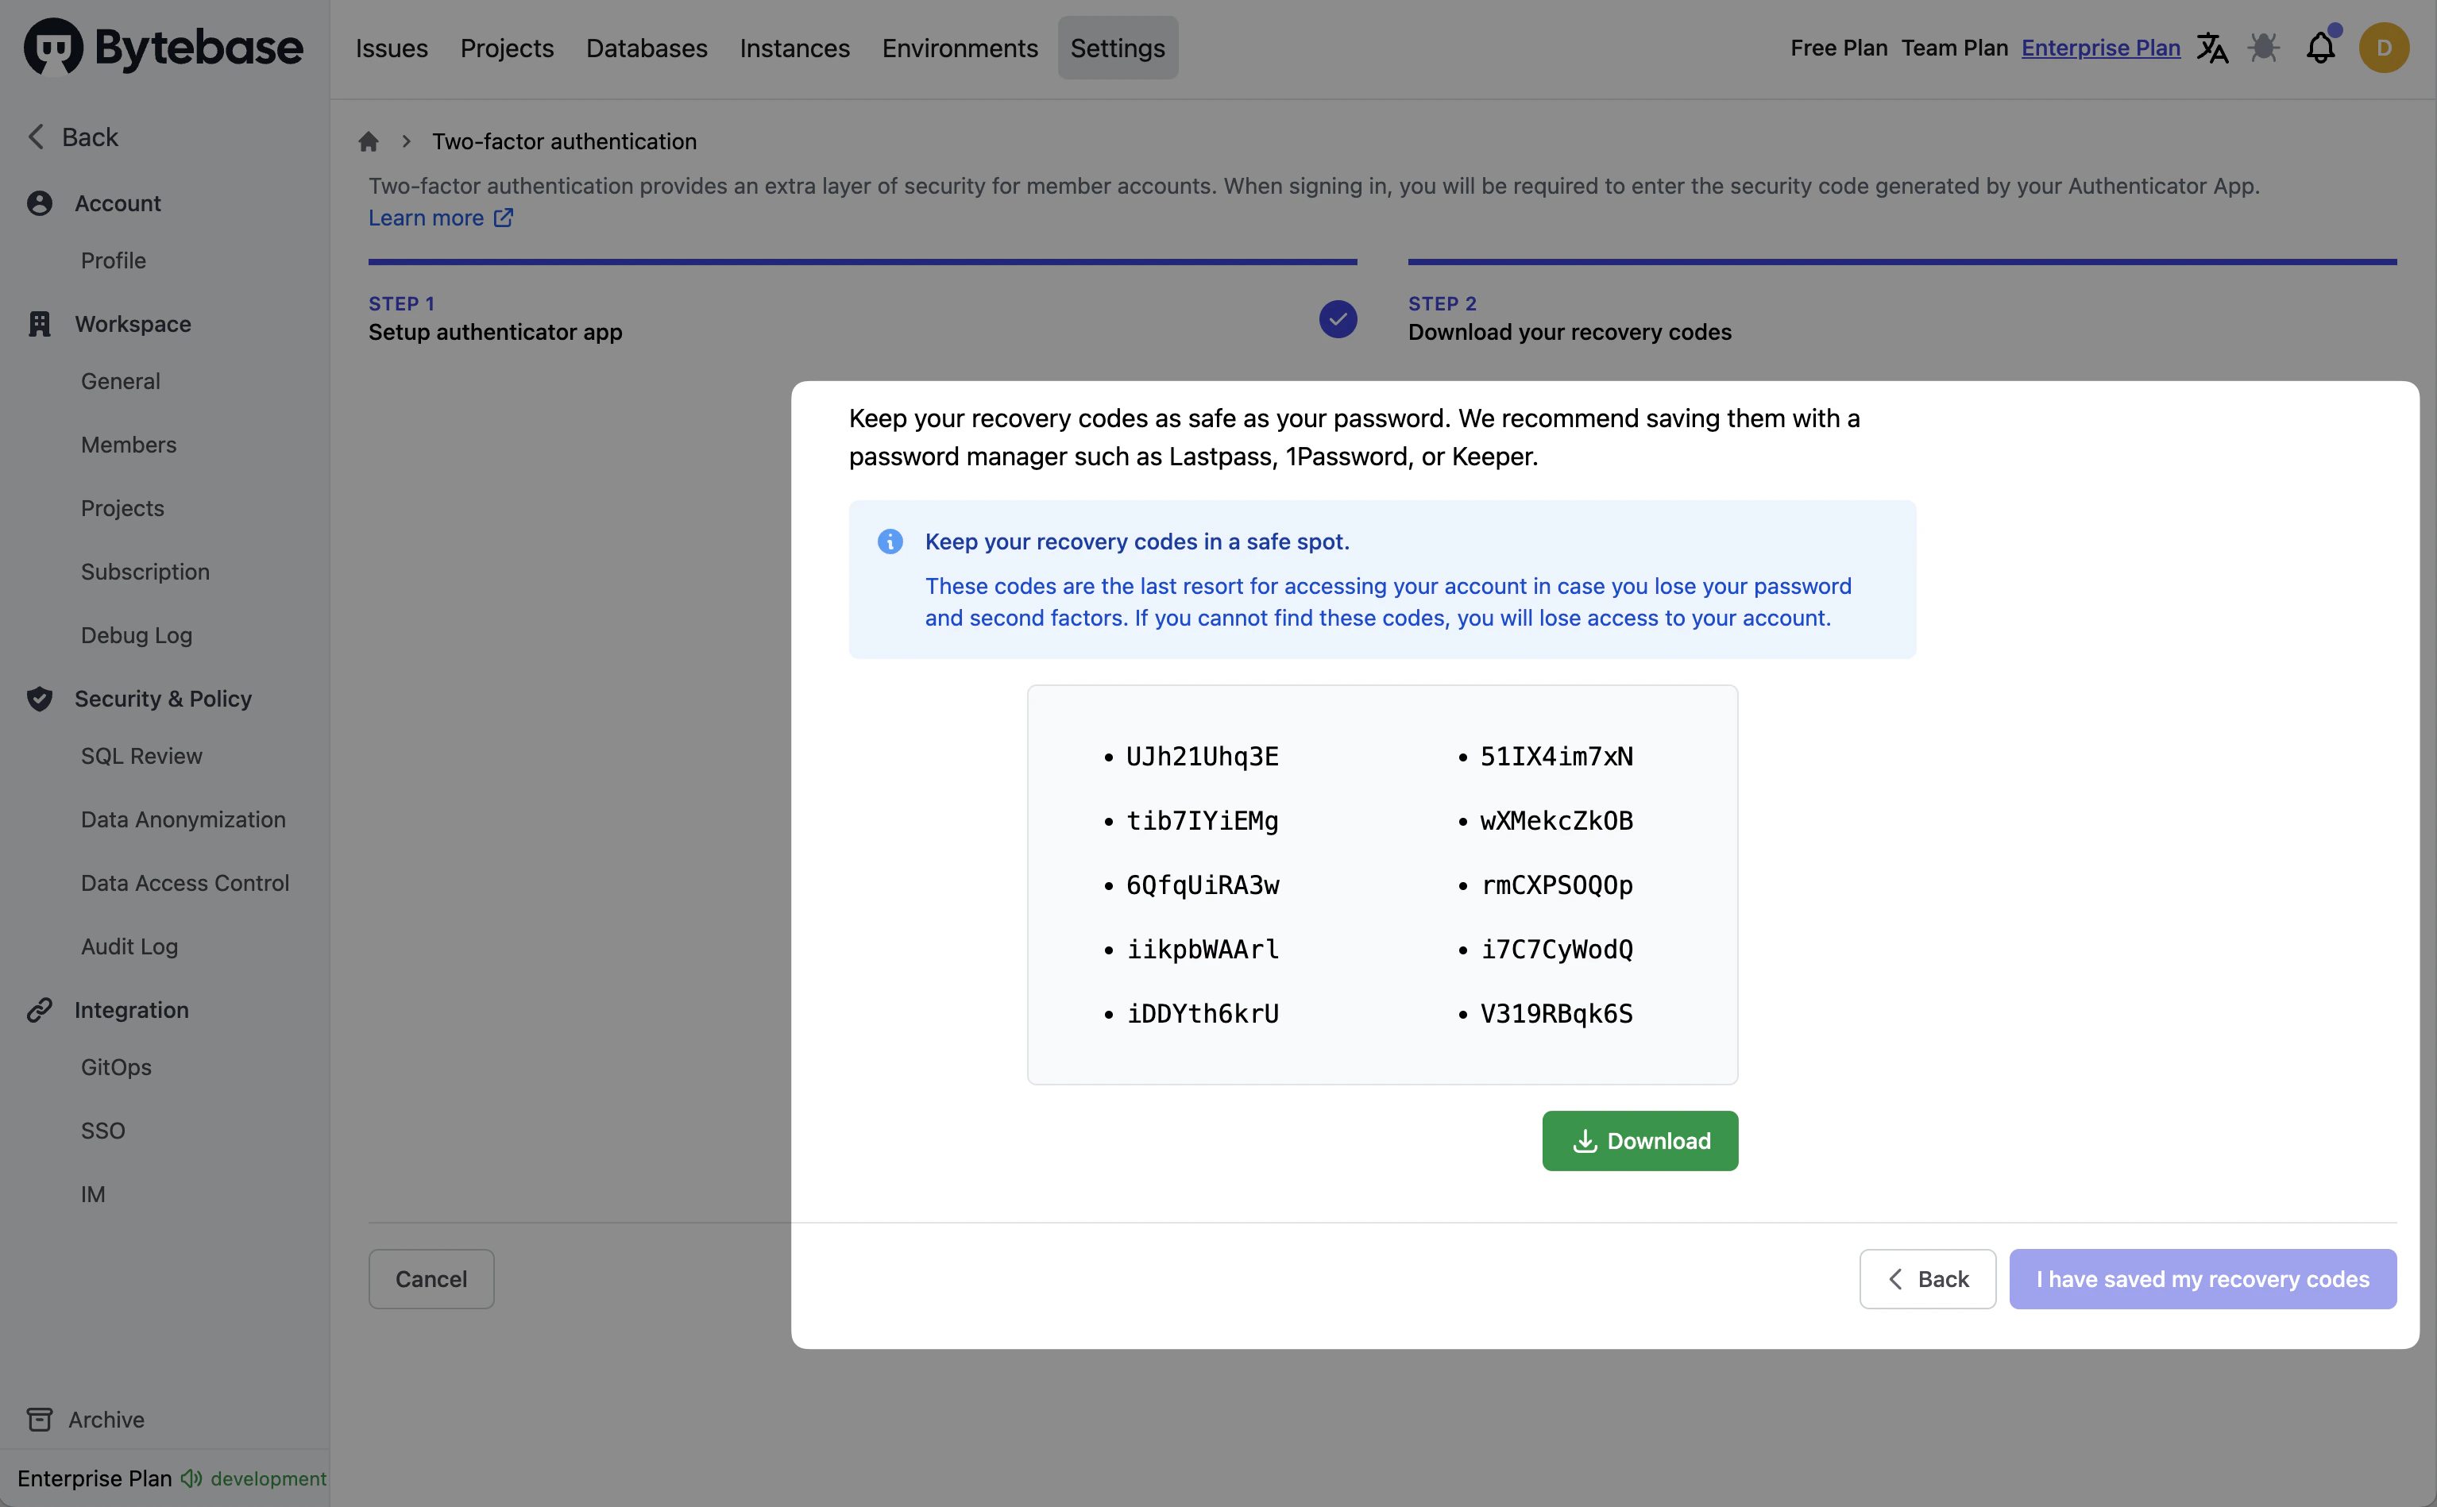Open the user avatar menu
The width and height of the screenshot is (2437, 1507).
coord(2384,47)
